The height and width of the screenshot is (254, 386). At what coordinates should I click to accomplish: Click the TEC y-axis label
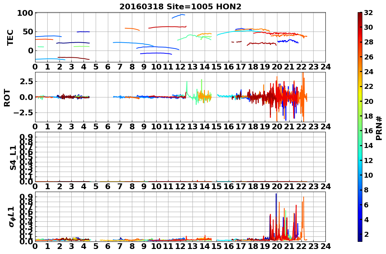tap(10, 37)
